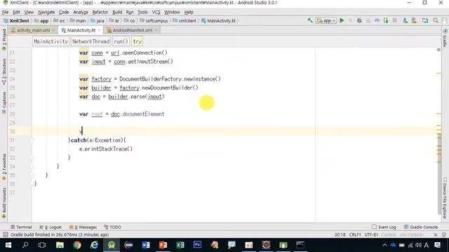449x252 pixels.
Task: Open the Android Profiler gauge icon
Action: [x=377, y=20]
